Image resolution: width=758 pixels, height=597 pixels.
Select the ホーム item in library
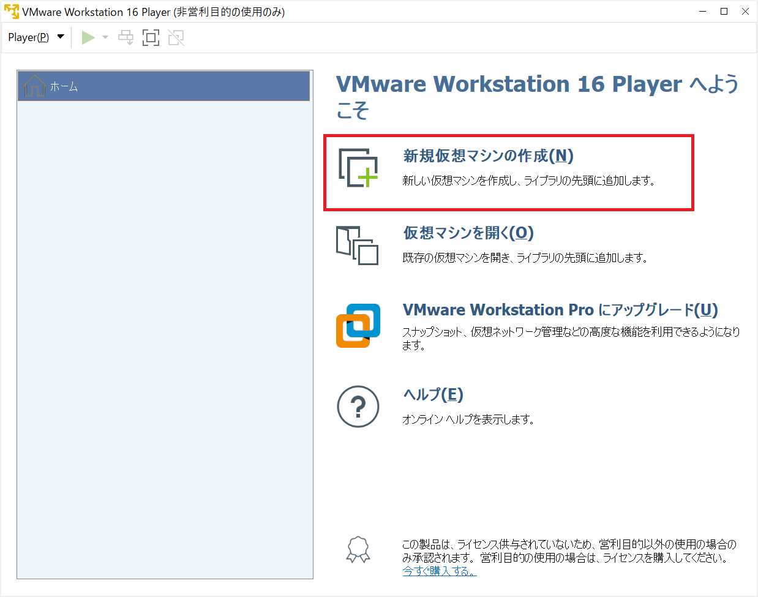(x=163, y=86)
